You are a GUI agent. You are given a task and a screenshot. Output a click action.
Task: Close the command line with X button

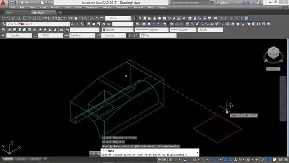click(93, 153)
